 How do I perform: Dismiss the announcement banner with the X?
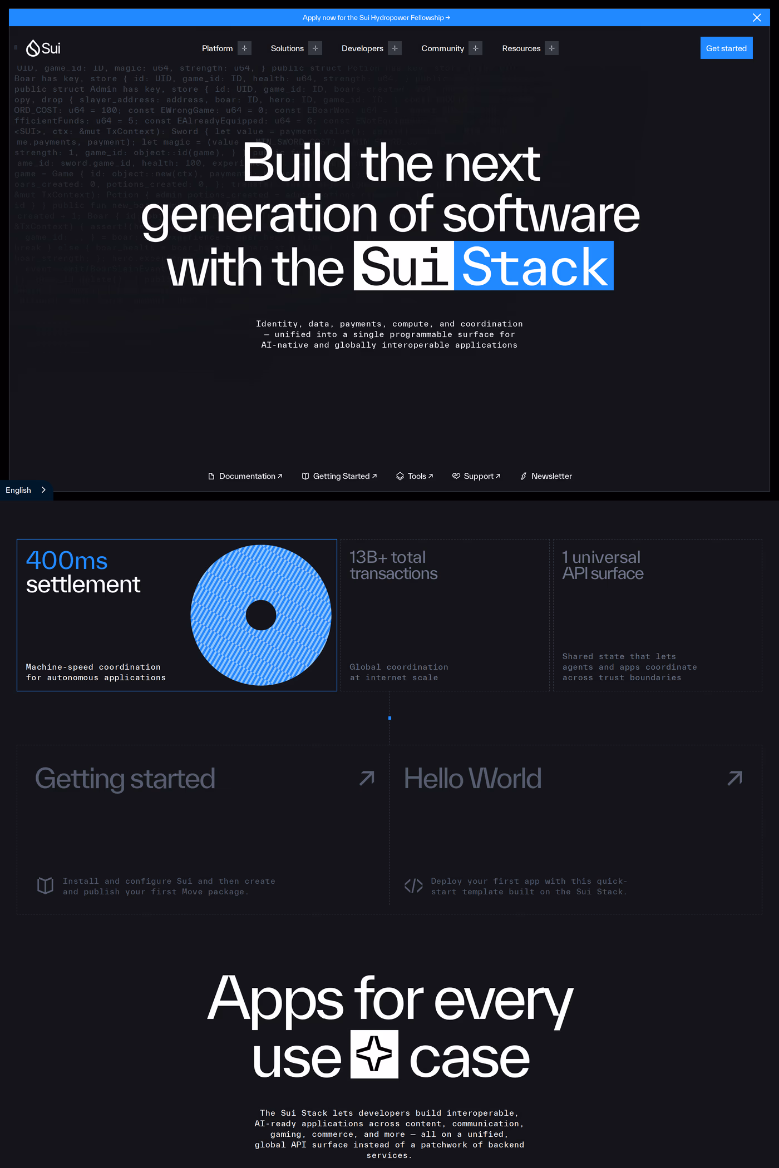(757, 18)
